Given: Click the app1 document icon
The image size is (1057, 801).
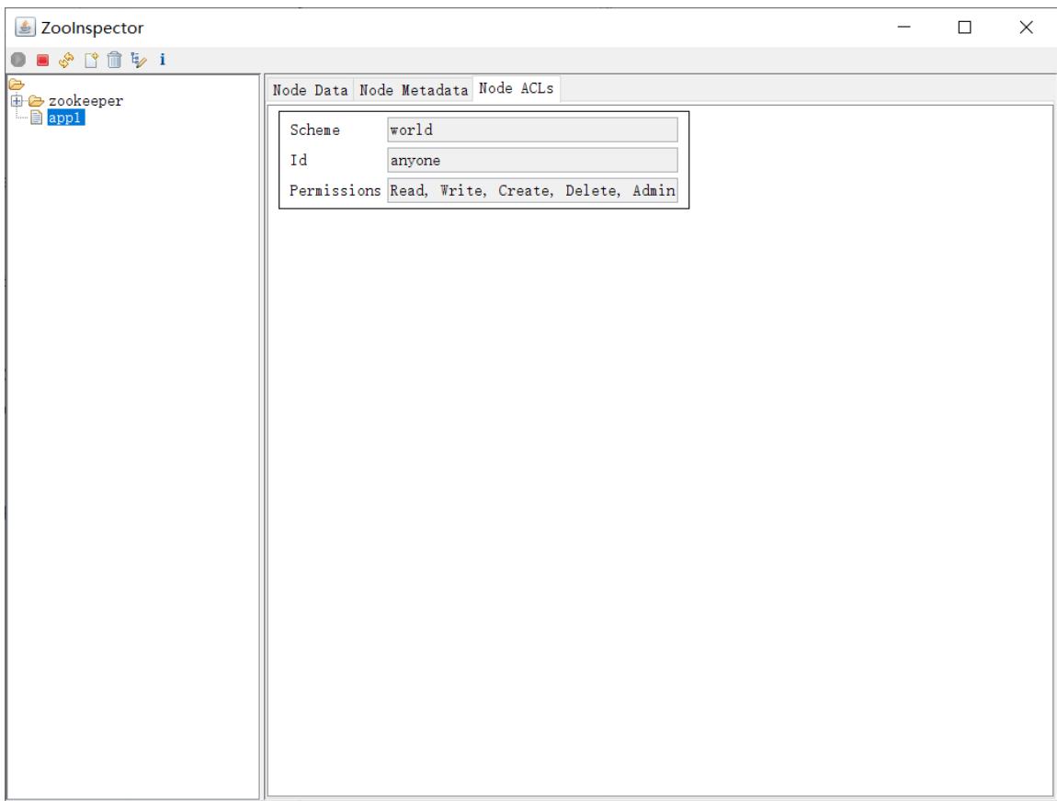Looking at the screenshot, I should pos(37,118).
